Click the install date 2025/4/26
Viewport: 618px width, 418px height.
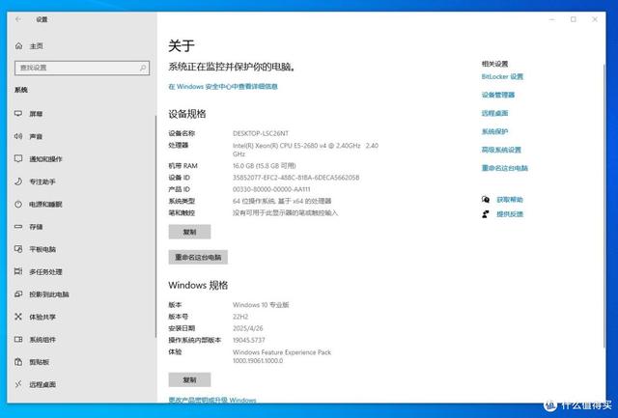tap(247, 328)
